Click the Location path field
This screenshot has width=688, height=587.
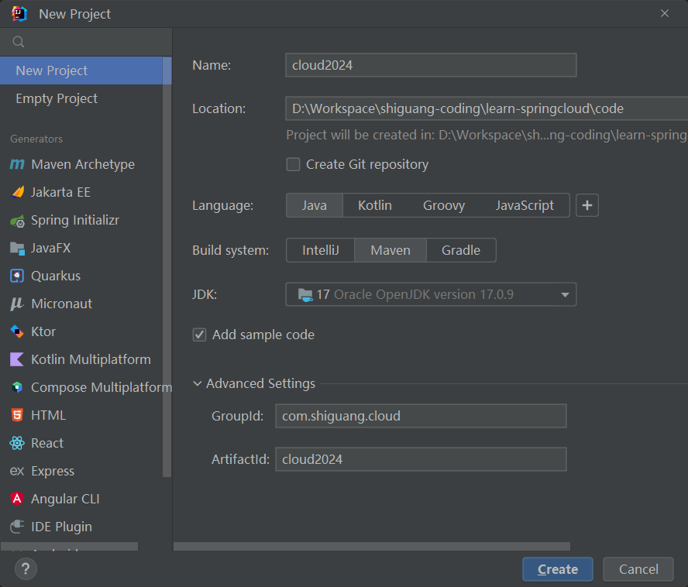click(487, 108)
